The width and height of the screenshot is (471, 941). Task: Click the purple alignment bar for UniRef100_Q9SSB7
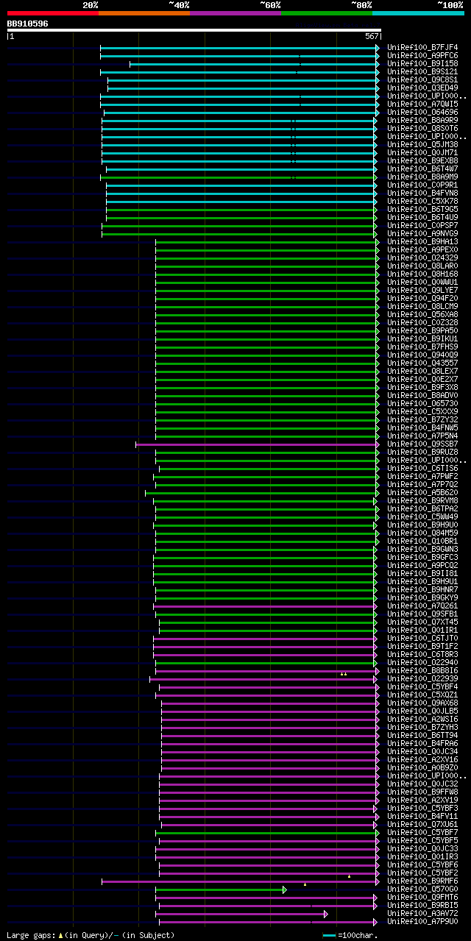tap(258, 444)
